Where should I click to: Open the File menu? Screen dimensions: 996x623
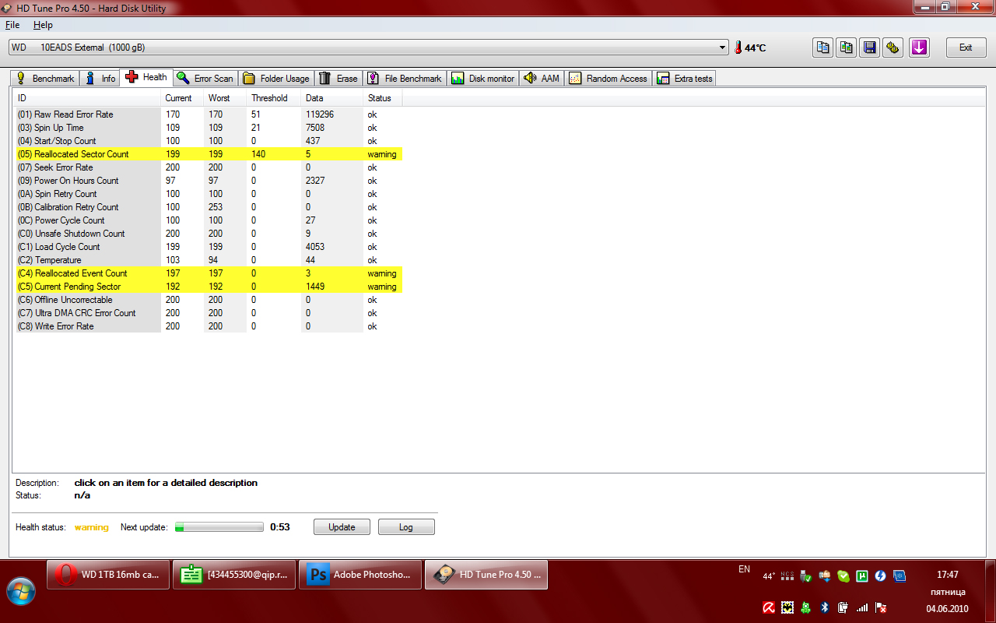point(12,25)
